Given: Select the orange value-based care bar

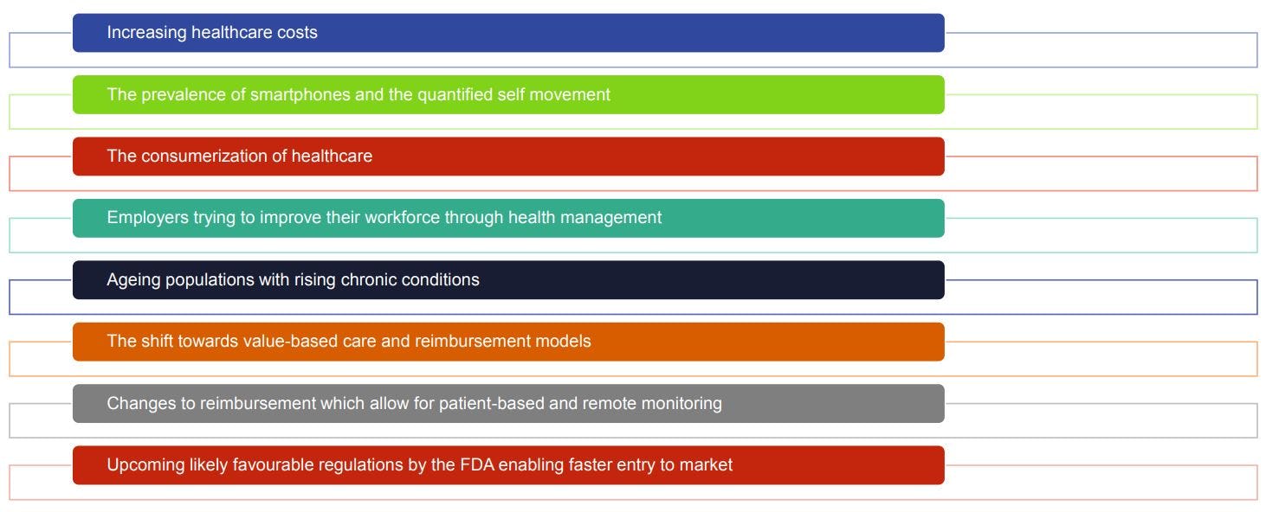Looking at the screenshot, I should tap(508, 342).
